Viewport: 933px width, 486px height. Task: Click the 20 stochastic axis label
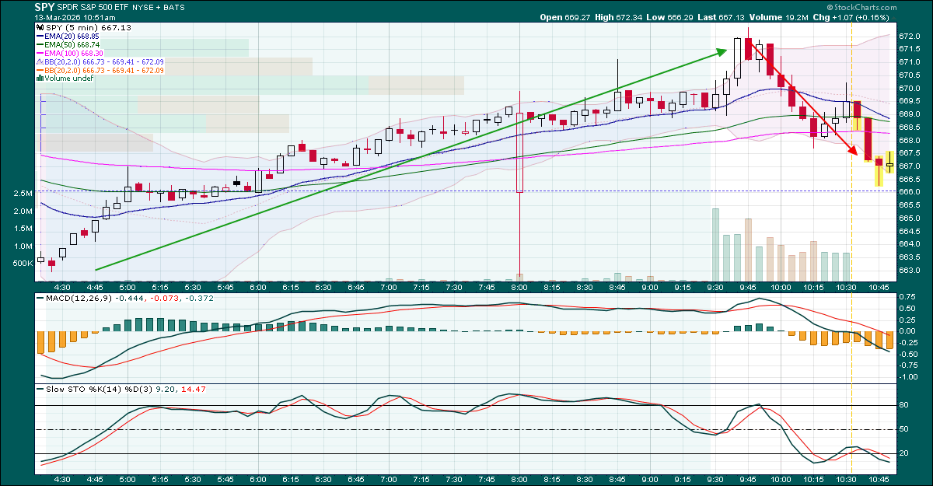pos(904,453)
